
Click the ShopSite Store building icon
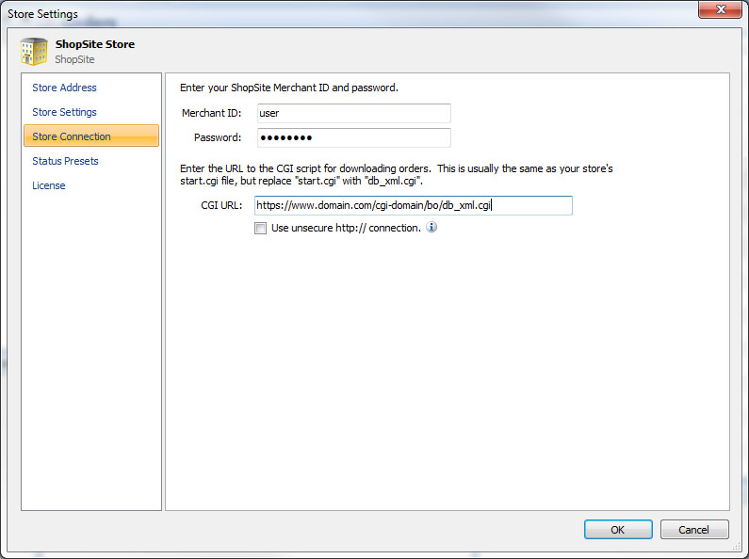(34, 52)
